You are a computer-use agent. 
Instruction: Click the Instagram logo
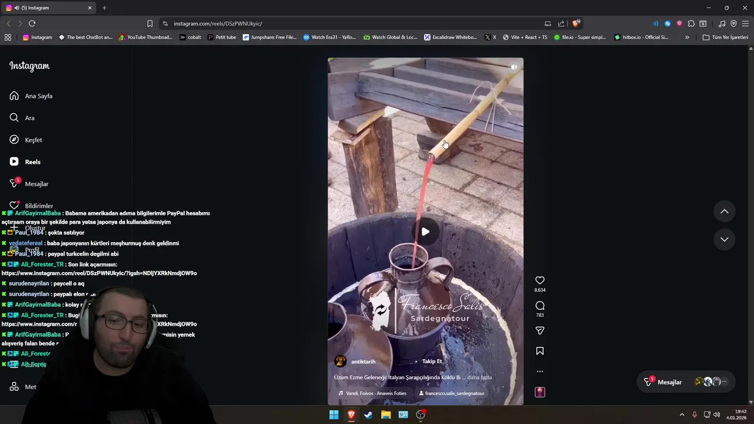click(x=29, y=66)
